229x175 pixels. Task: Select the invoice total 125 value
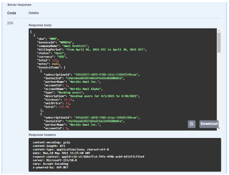[55, 60]
